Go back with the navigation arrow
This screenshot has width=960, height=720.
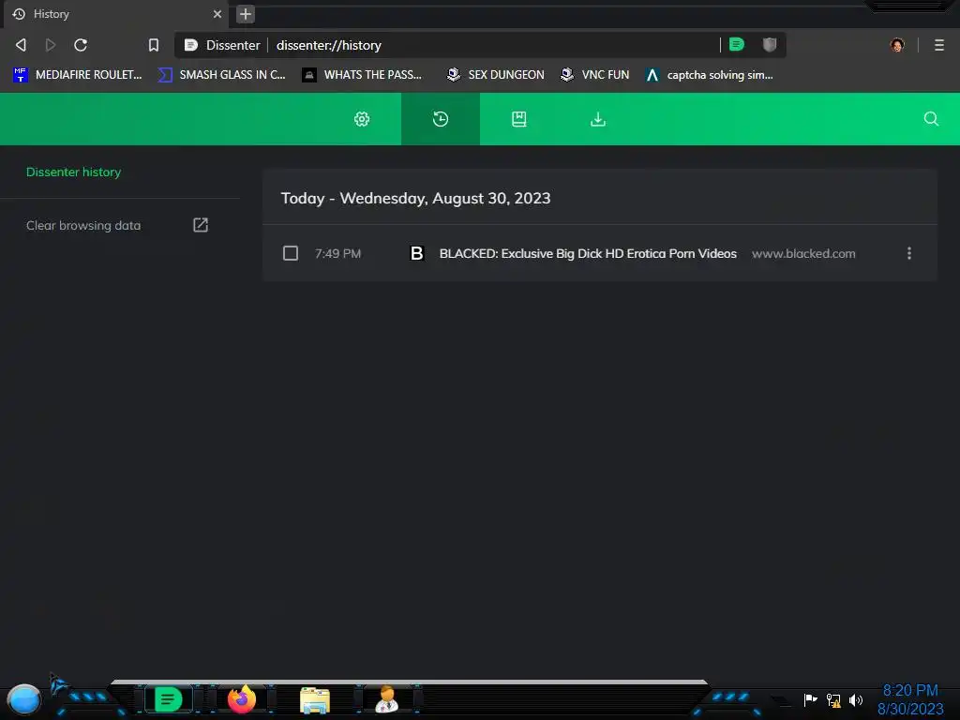pos(21,45)
